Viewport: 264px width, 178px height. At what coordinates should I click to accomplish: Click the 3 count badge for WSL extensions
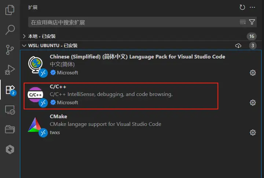point(253,46)
